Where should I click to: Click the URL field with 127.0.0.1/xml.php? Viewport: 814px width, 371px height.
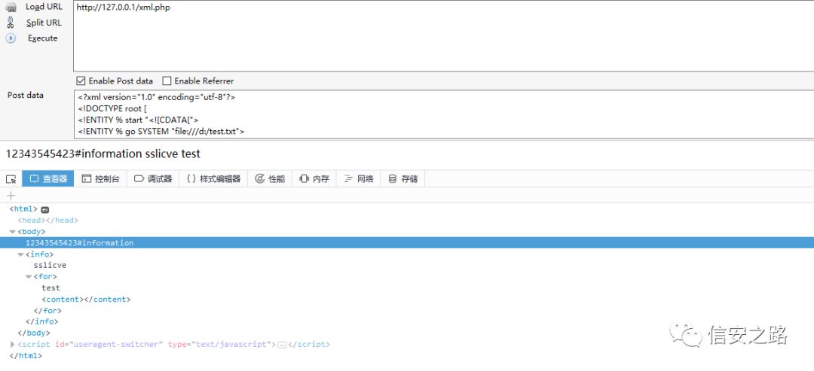443,36
